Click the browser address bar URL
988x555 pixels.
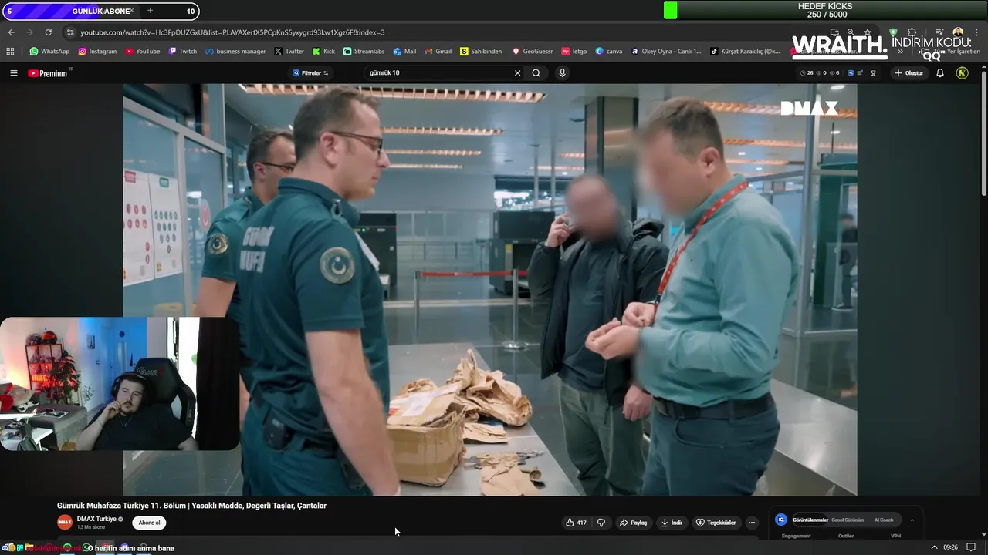click(232, 32)
